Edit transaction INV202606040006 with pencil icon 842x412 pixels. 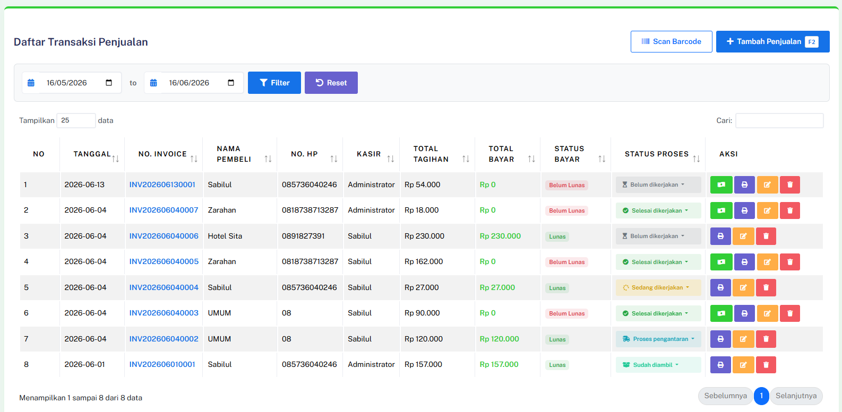(743, 236)
